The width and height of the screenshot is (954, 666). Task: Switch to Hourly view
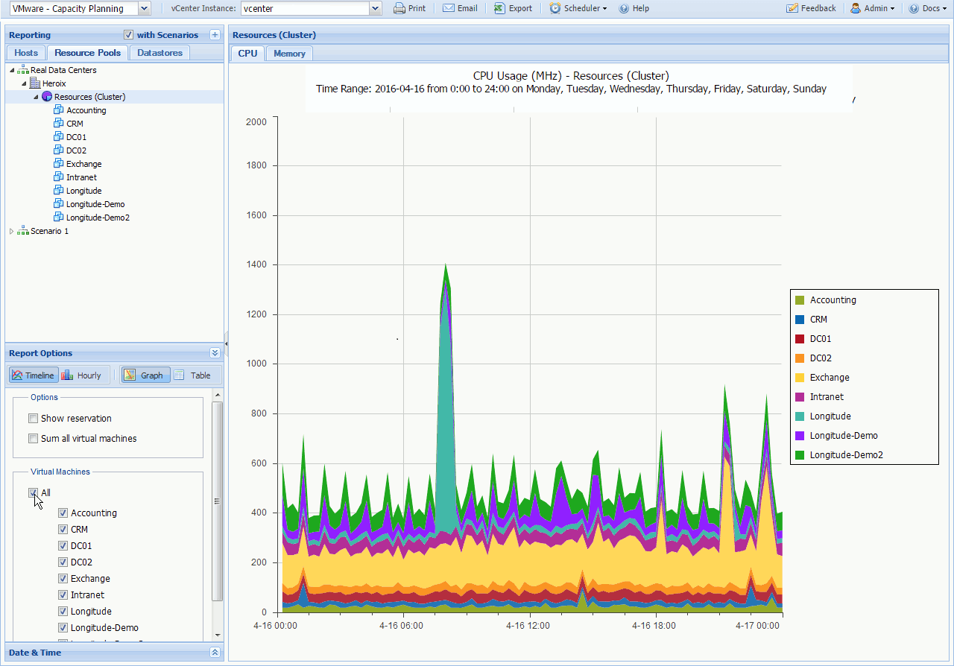click(81, 375)
